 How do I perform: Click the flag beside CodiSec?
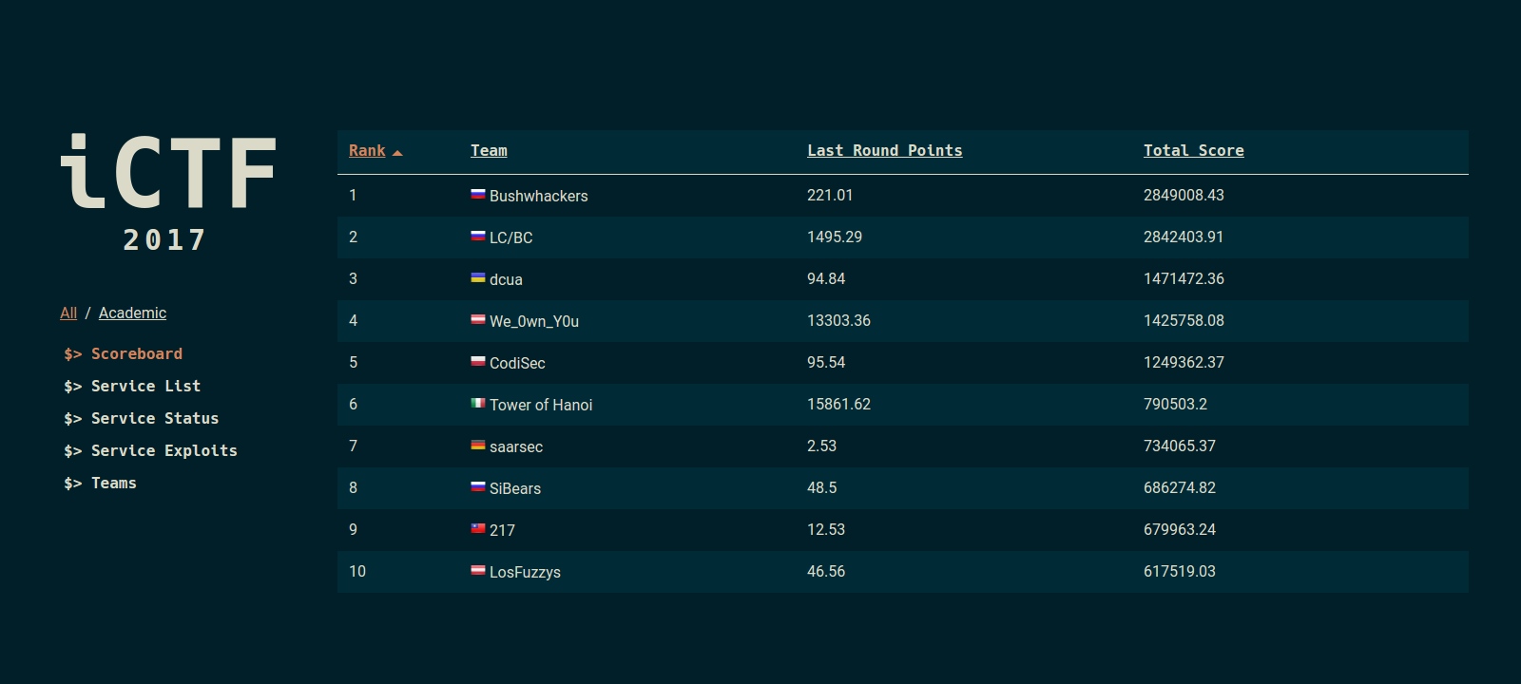[x=478, y=361]
